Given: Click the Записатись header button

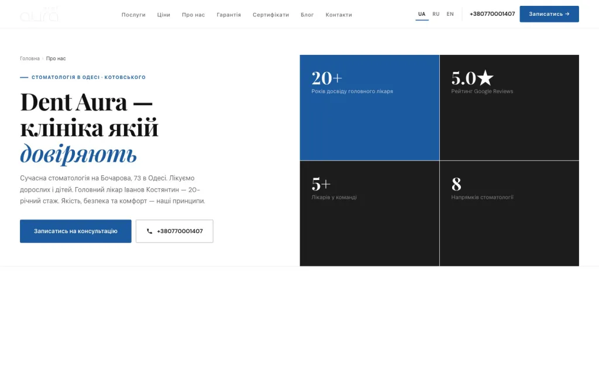Looking at the screenshot, I should coord(549,14).
